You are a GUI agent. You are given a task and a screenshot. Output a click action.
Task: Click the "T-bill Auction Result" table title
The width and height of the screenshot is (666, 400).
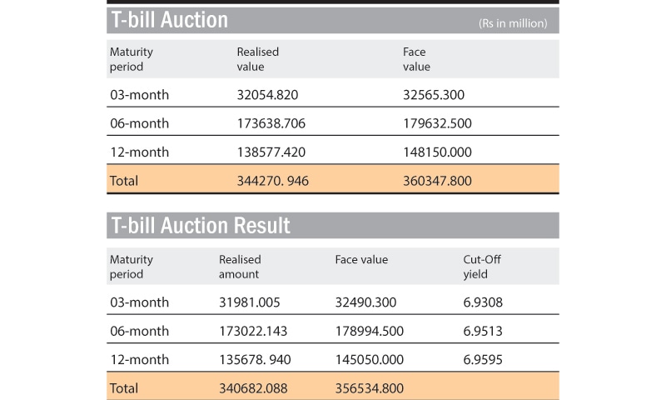click(x=201, y=225)
